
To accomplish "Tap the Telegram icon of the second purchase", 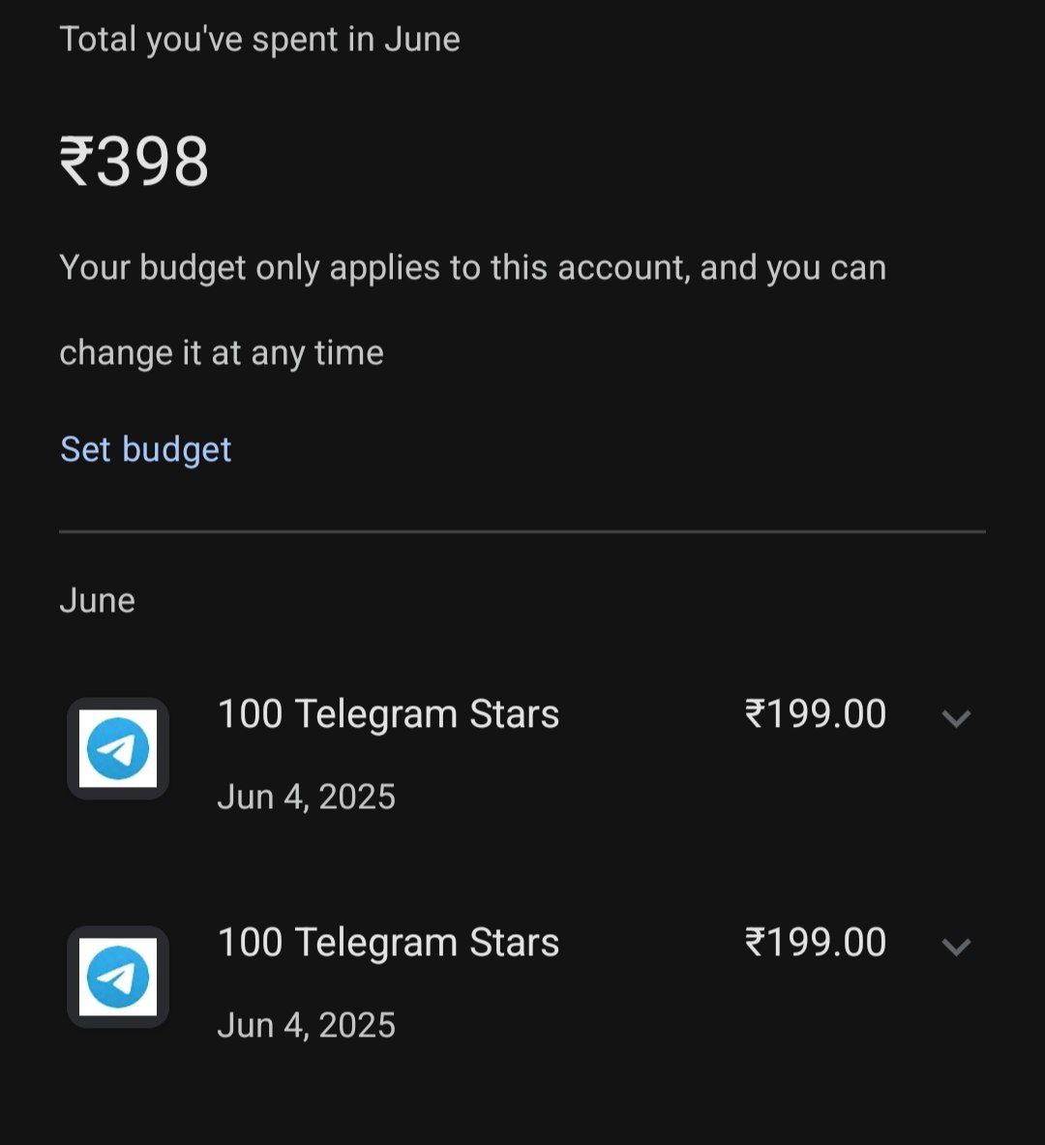I will click(x=118, y=977).
